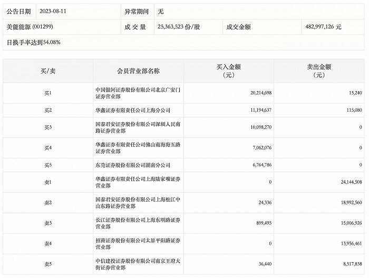
Task: Select the 买5 row label
Action: tap(48, 165)
